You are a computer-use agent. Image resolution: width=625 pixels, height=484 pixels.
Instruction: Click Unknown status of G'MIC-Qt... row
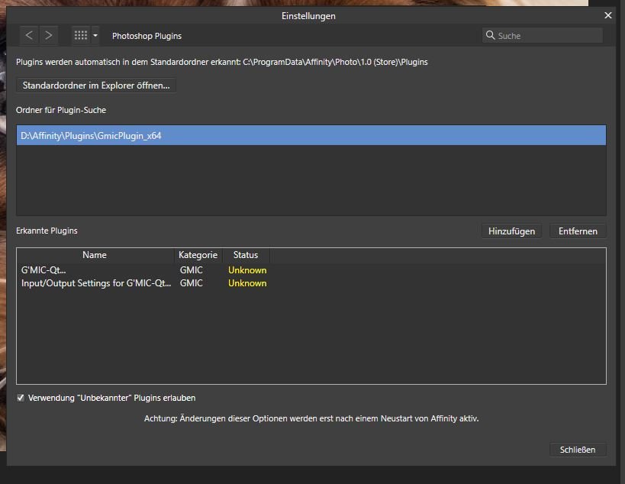point(247,270)
